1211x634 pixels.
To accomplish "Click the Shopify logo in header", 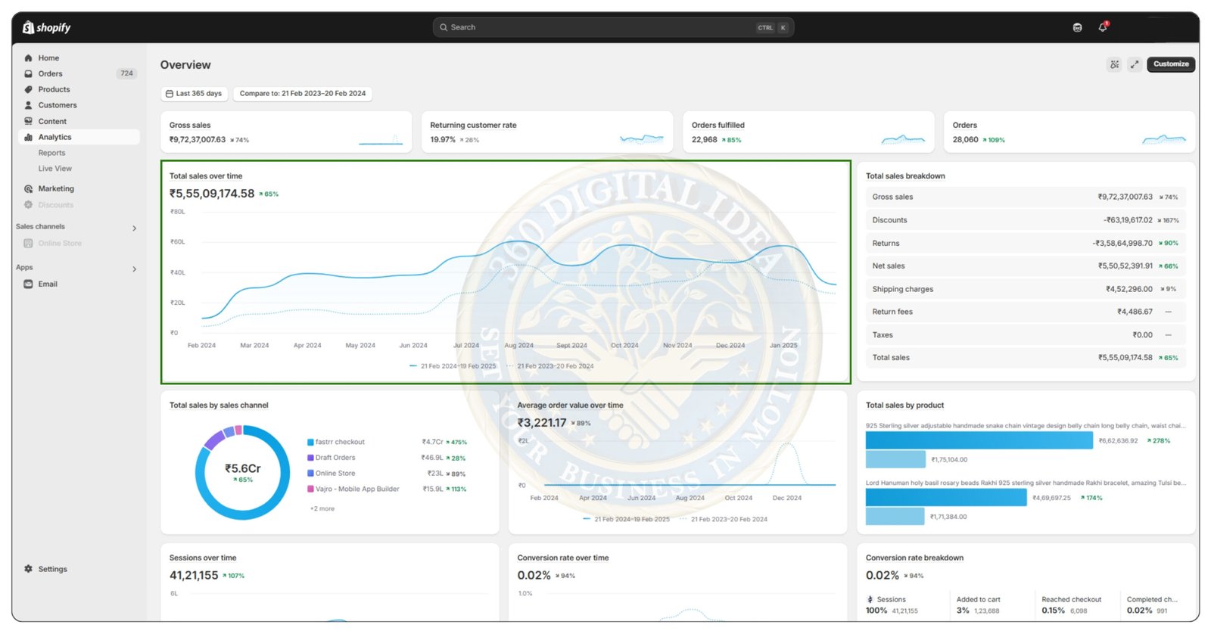I will pyautogui.click(x=46, y=27).
